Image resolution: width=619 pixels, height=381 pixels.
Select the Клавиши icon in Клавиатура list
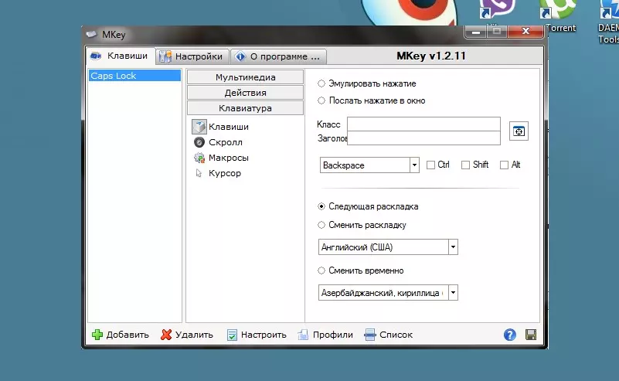pyautogui.click(x=199, y=127)
